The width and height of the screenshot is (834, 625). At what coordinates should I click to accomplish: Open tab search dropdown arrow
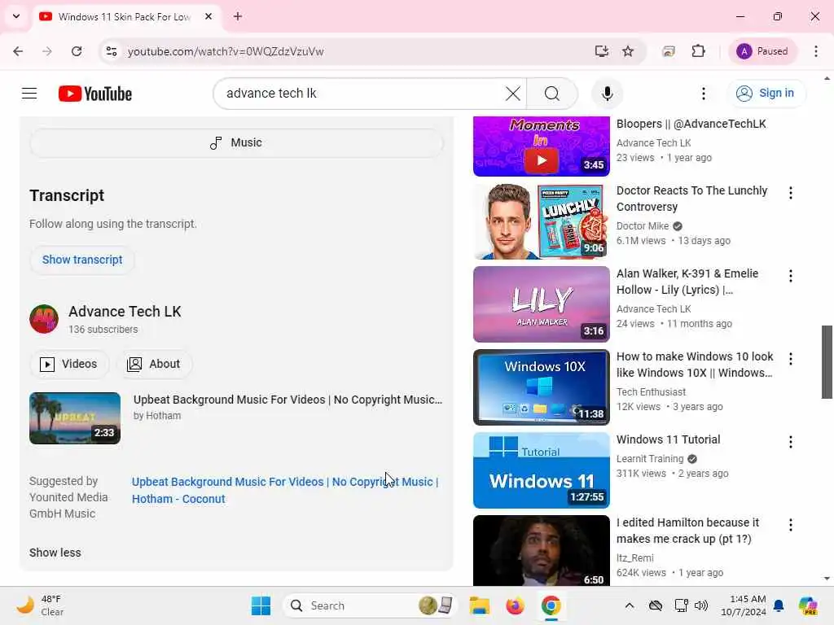pos(16,16)
